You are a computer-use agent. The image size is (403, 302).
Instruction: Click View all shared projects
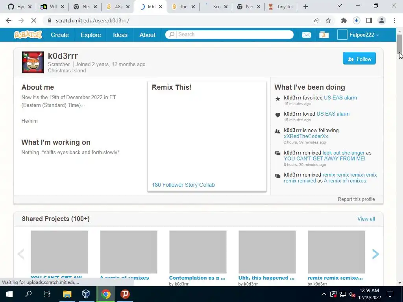tap(366, 219)
